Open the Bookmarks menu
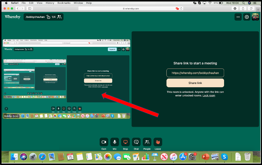Viewport: 262px width, 165px height. [x=64, y=3]
